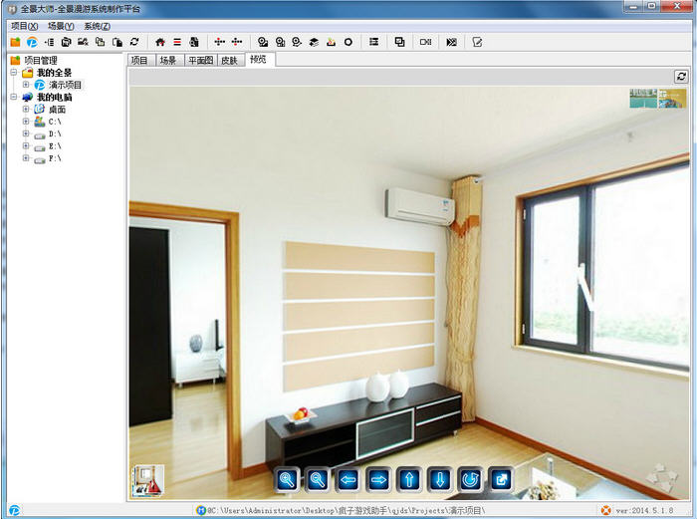Open the 项目(X) menu
The width and height of the screenshot is (697, 519).
click(24, 26)
